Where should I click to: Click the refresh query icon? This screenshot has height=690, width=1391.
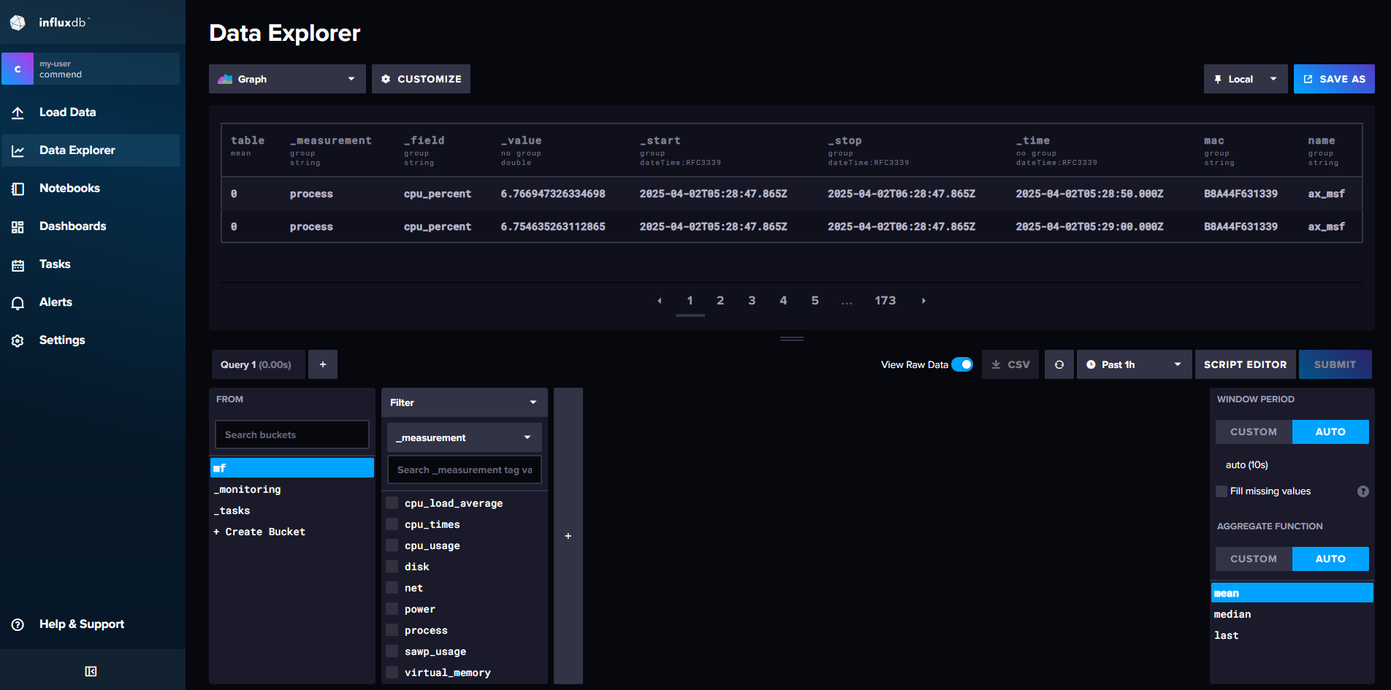(x=1059, y=364)
